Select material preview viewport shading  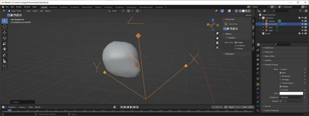click(x=246, y=11)
